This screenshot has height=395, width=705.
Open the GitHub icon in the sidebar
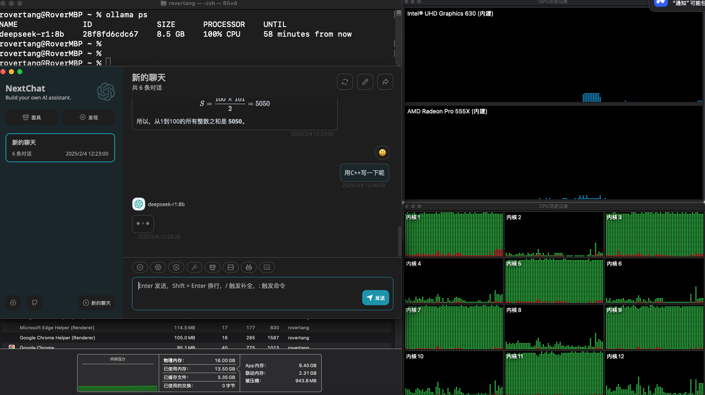click(x=35, y=303)
